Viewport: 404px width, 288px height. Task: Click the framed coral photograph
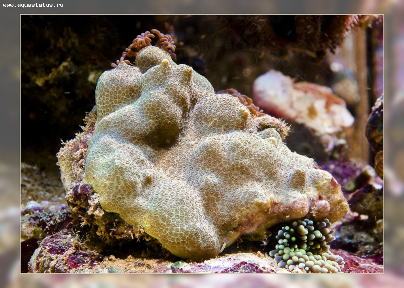[x=202, y=144]
